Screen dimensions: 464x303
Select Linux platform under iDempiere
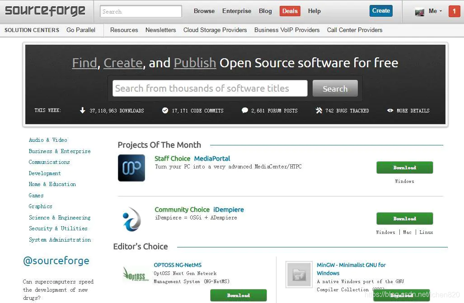tap(426, 233)
